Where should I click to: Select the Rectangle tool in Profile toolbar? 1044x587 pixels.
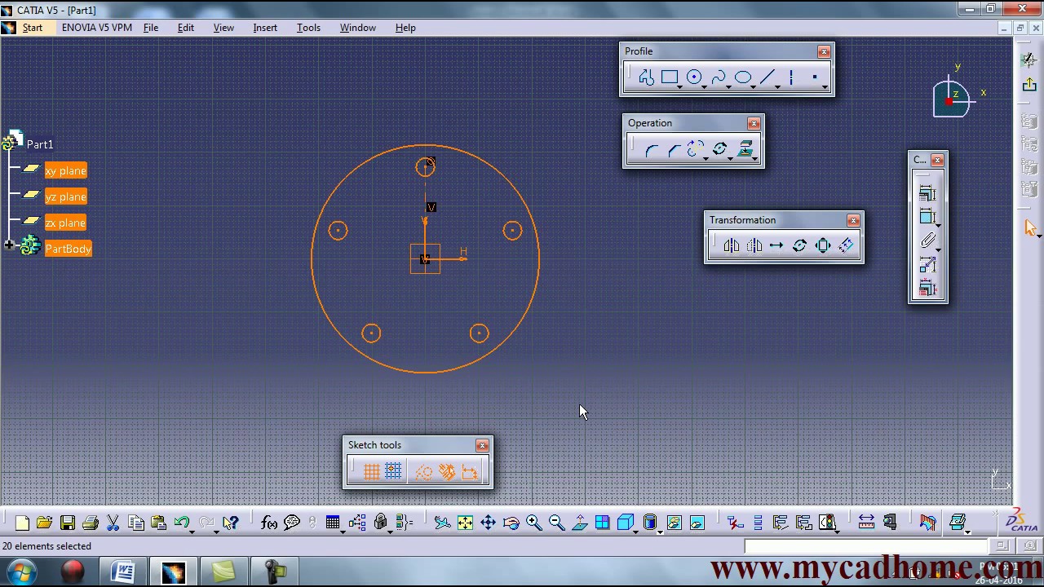click(x=670, y=77)
